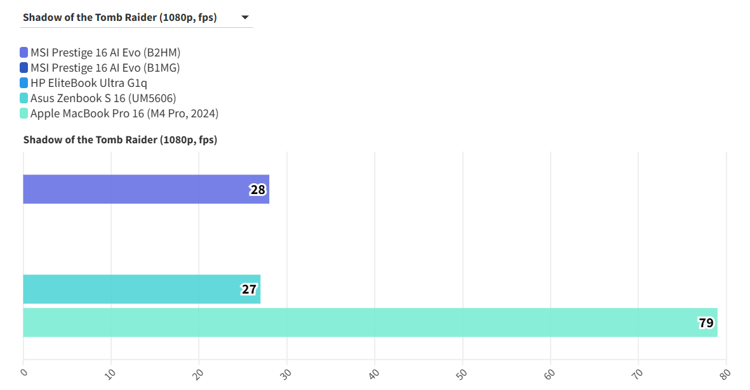Toggle the Asus Zenbook S 16 legend label

click(103, 98)
